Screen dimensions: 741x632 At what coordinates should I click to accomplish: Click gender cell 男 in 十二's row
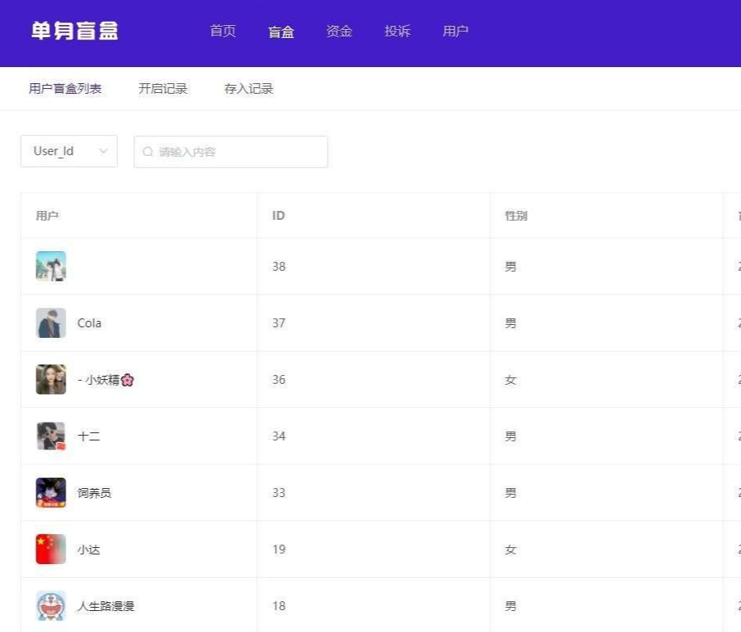[510, 436]
